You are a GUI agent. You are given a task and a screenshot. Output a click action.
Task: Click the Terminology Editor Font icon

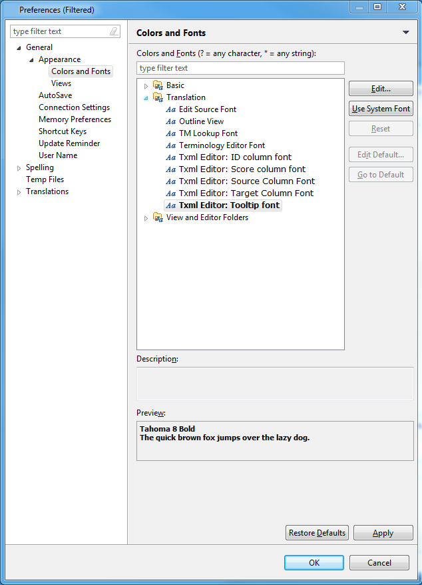pos(171,145)
